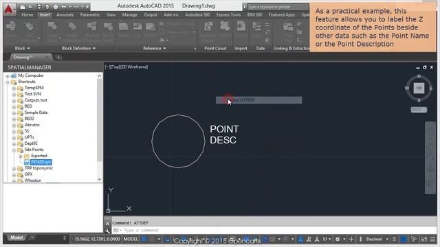The height and width of the screenshot is (247, 440).
Task: Click the Import file icon
Action: [x=241, y=27]
